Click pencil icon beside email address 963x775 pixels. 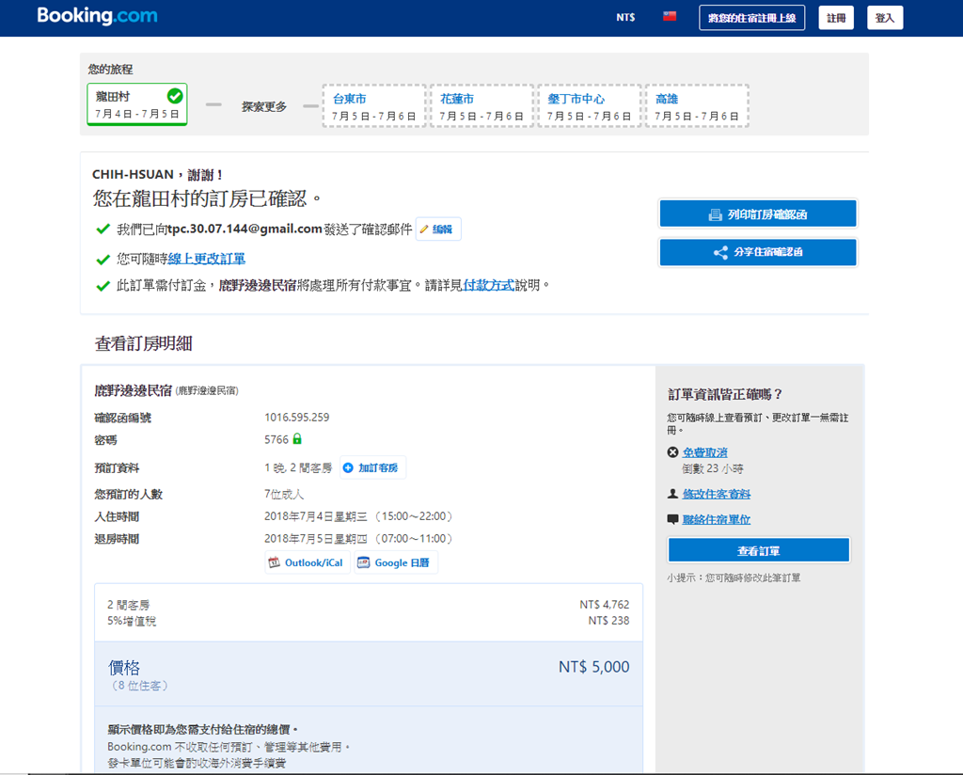click(424, 229)
